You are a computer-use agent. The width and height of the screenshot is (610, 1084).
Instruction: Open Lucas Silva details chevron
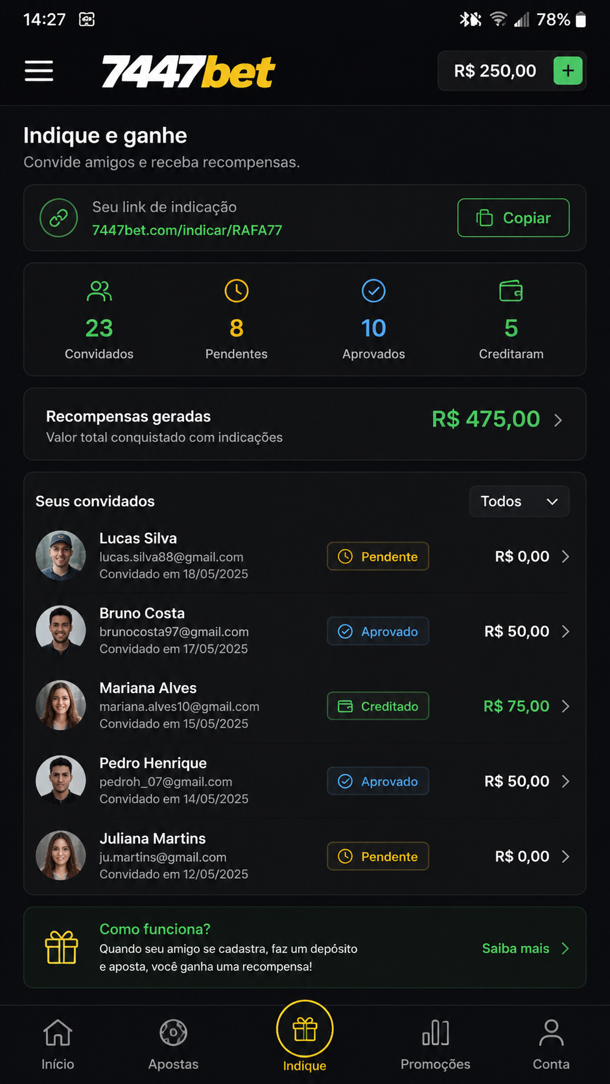(565, 556)
